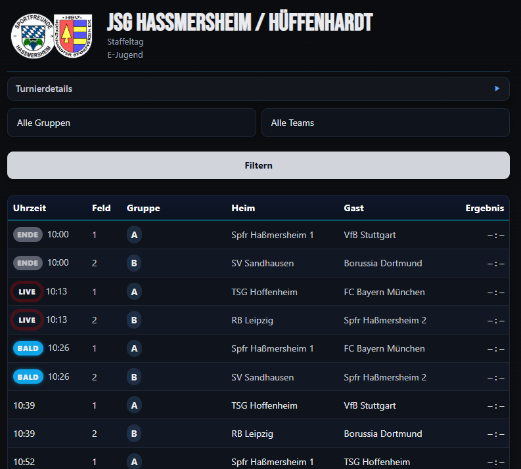
Task: Click LIVE badge in TSG Hoffenheim 10:13 row
Action: pos(27,291)
